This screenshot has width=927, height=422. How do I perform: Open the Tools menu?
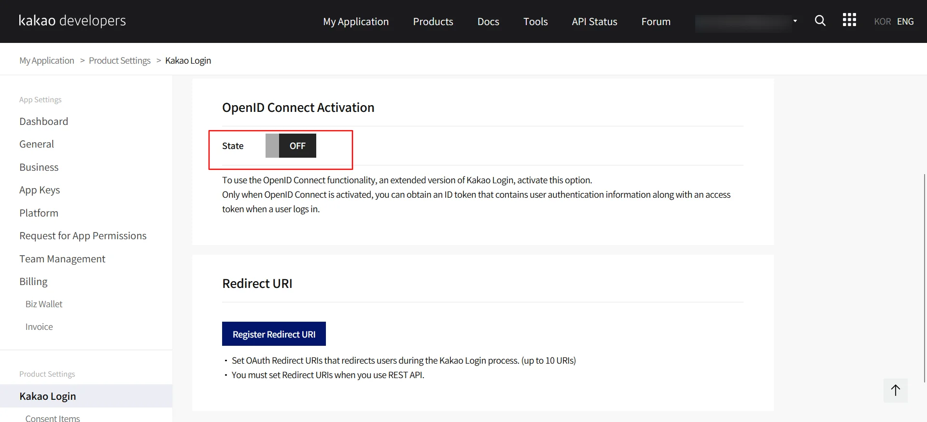click(x=535, y=22)
